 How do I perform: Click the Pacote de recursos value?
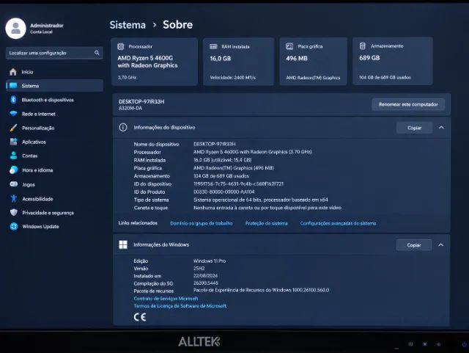click(261, 290)
